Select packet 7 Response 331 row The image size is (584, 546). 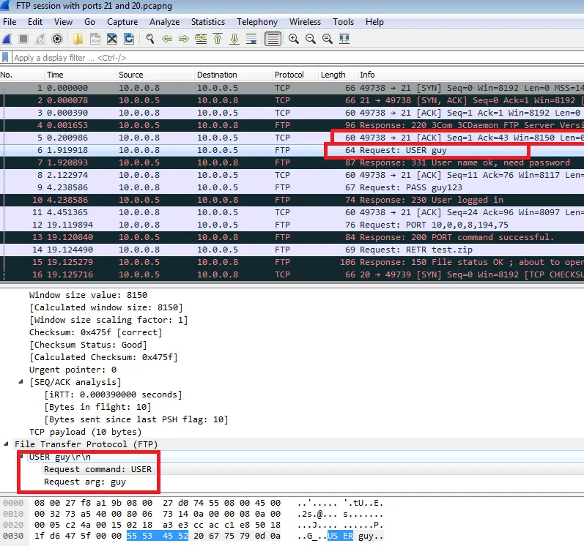click(x=292, y=162)
